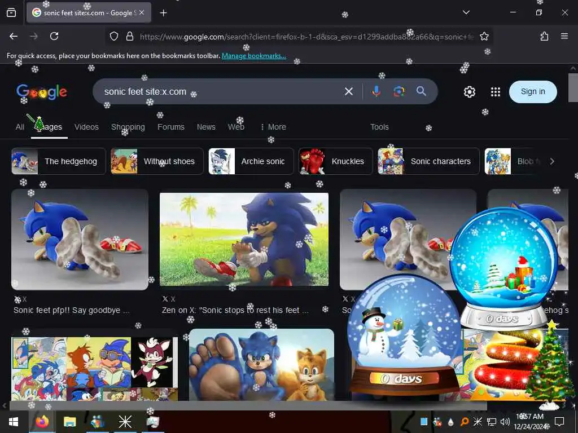
Task: Open volume control in tray
Action: (x=505, y=422)
